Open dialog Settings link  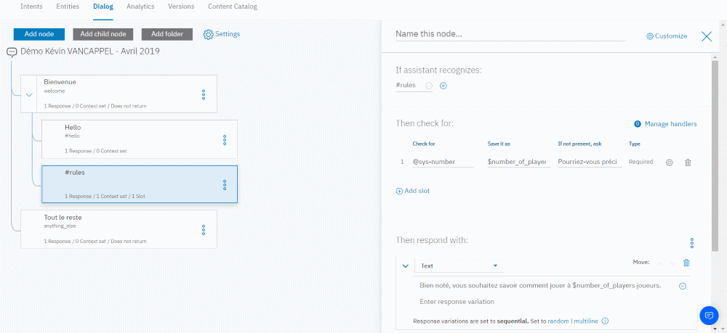[228, 34]
